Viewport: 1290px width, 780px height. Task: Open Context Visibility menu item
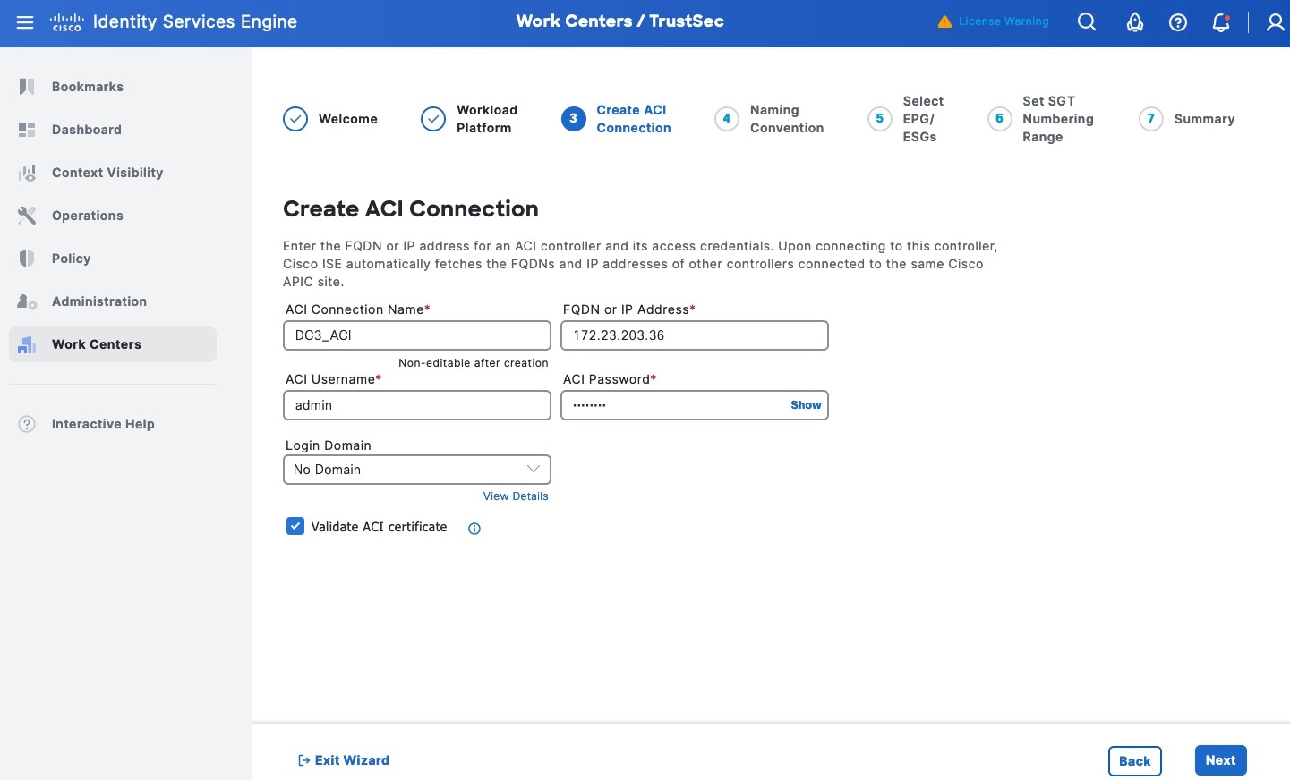[113, 173]
